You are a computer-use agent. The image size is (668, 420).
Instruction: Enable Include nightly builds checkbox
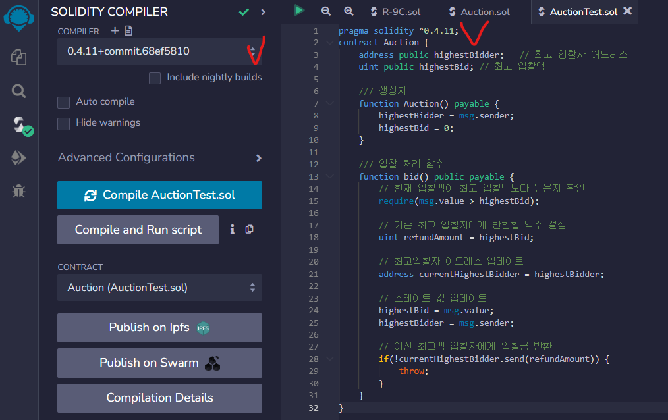tap(155, 78)
